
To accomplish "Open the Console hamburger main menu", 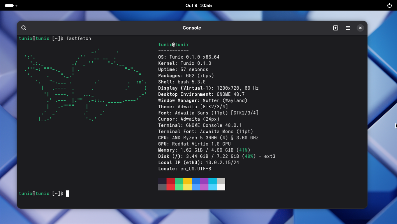I will point(348,28).
